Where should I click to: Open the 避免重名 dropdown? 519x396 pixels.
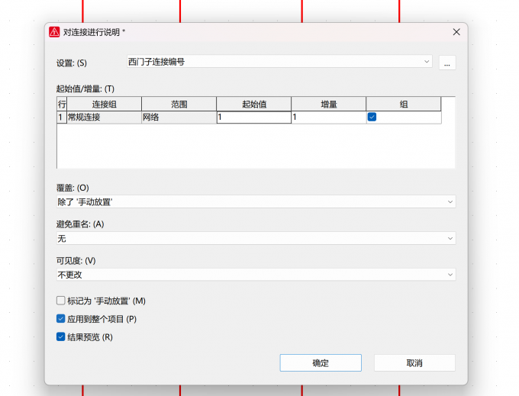click(x=256, y=238)
